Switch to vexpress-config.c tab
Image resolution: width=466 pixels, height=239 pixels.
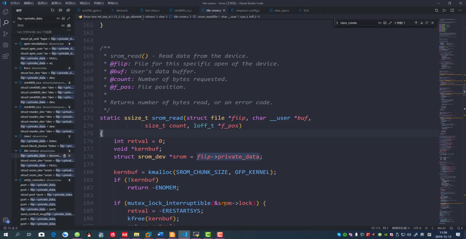coord(248,10)
